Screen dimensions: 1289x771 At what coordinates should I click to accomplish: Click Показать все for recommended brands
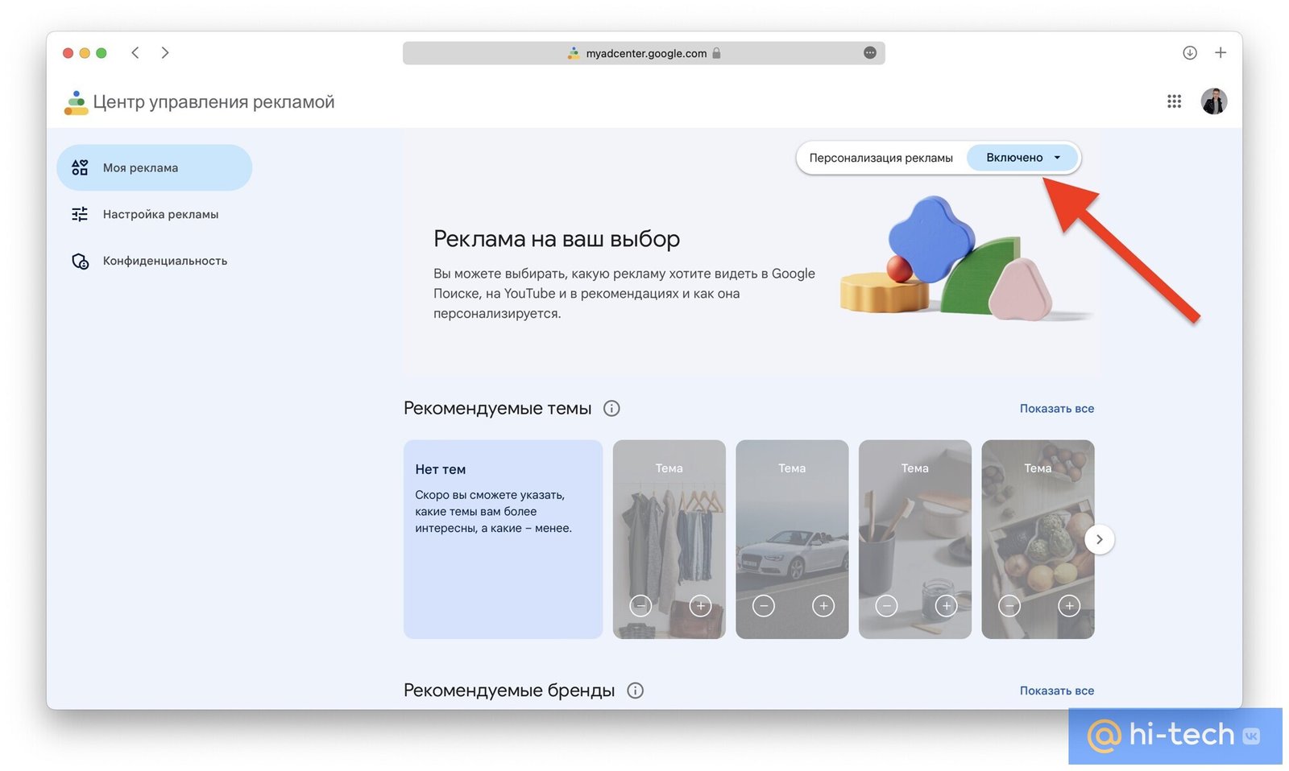tap(1056, 691)
